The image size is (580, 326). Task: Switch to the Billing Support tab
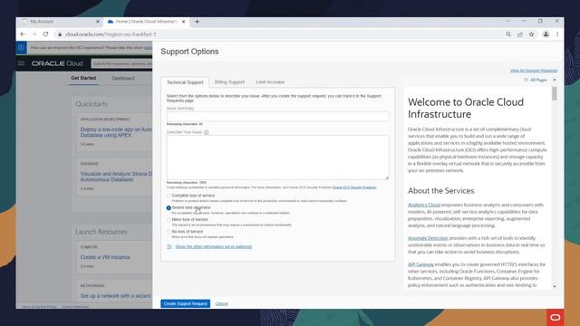coord(229,82)
